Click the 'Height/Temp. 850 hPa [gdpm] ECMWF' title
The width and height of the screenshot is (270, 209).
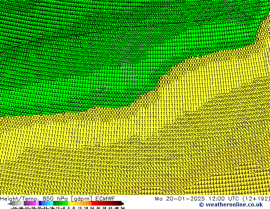(x=57, y=198)
